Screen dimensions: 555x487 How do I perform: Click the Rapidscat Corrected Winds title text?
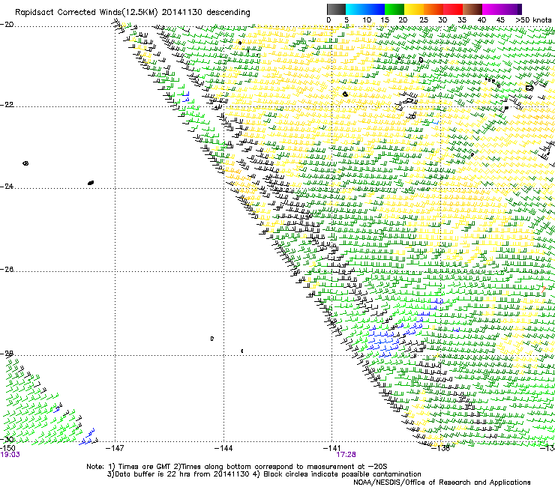pyautogui.click(x=133, y=13)
